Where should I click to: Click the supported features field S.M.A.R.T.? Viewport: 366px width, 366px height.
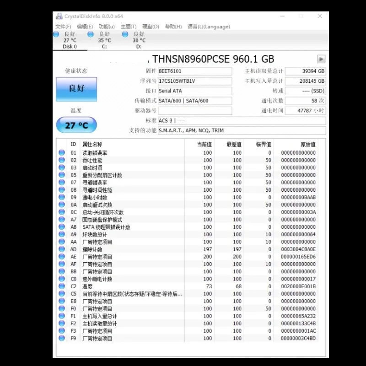pos(242,130)
